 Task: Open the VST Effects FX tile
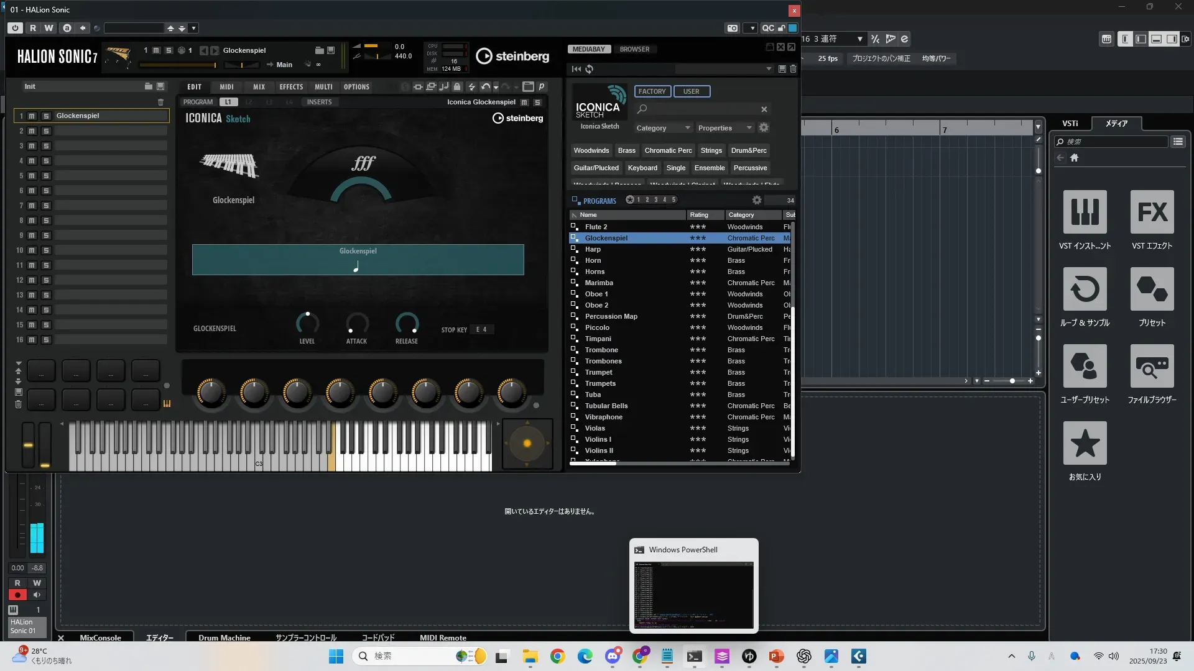coord(1152,212)
